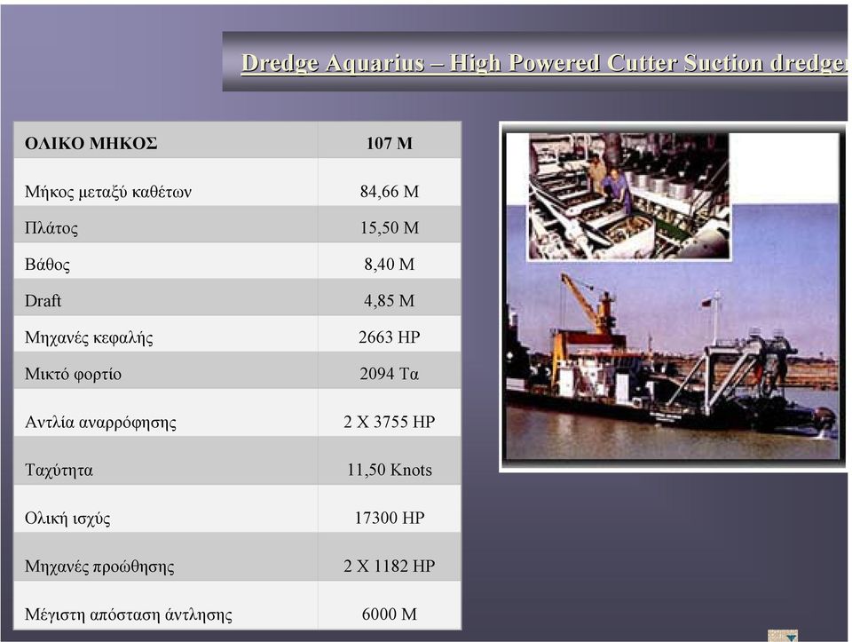Select the '2094 Τα' value
852x642 pixels.
[x=390, y=374]
